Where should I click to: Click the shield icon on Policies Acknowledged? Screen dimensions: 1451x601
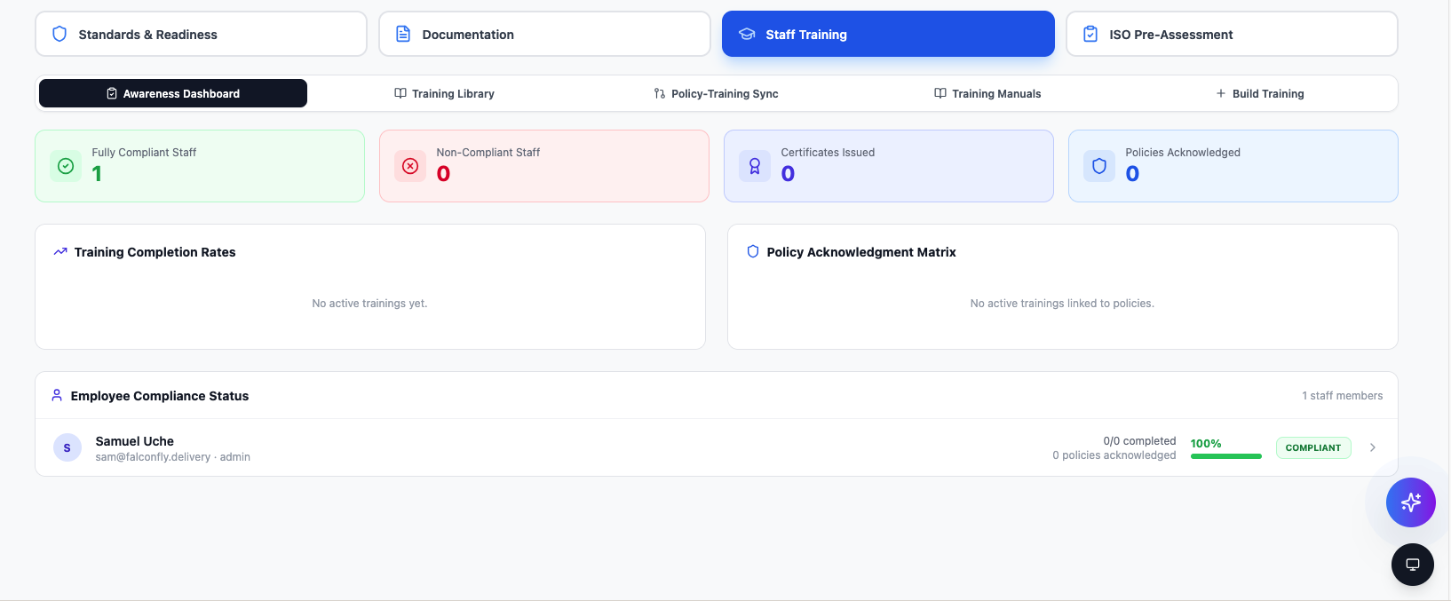1099,166
